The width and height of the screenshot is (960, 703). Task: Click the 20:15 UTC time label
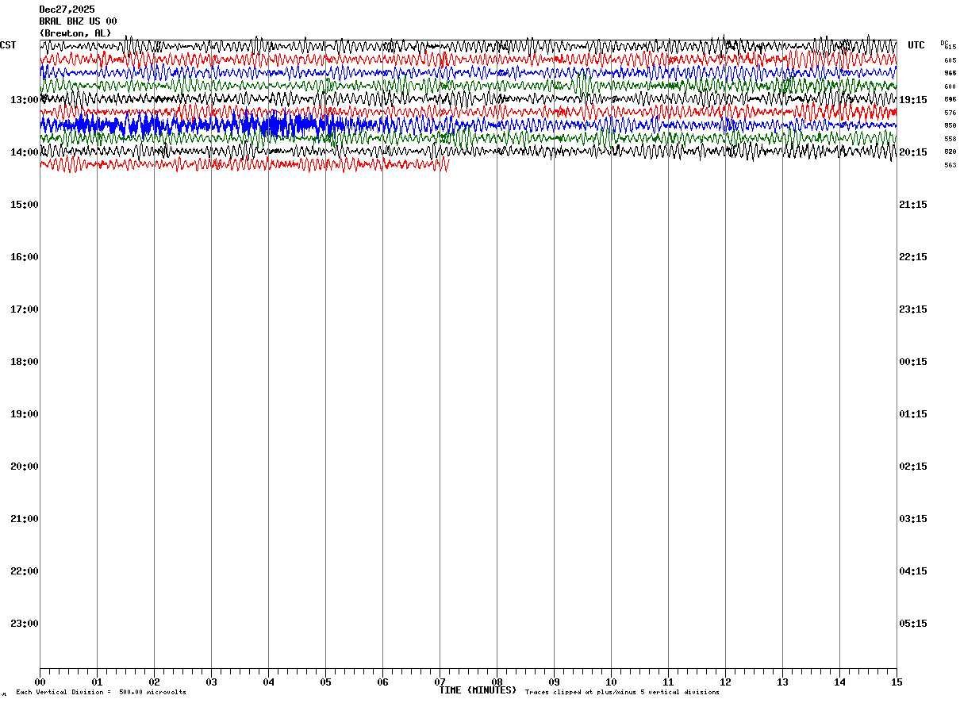(913, 152)
